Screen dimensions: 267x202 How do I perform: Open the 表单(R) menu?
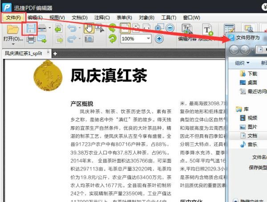[124, 17]
